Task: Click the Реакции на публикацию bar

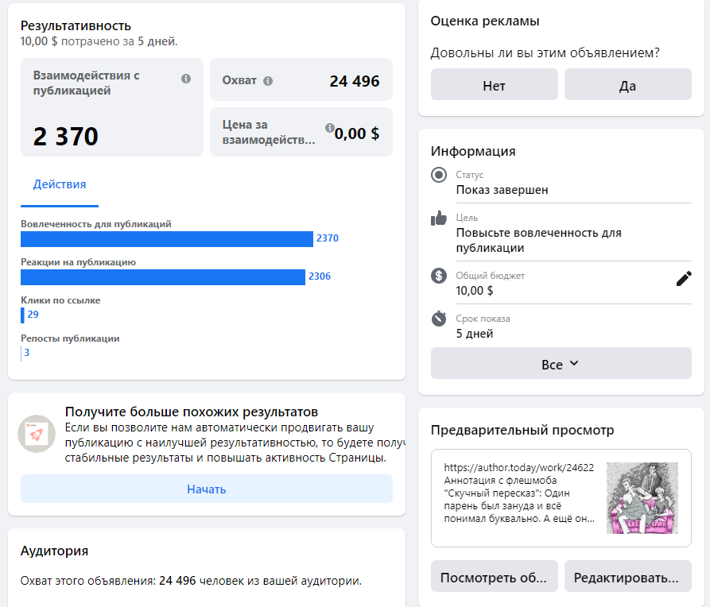Action: pos(163,276)
